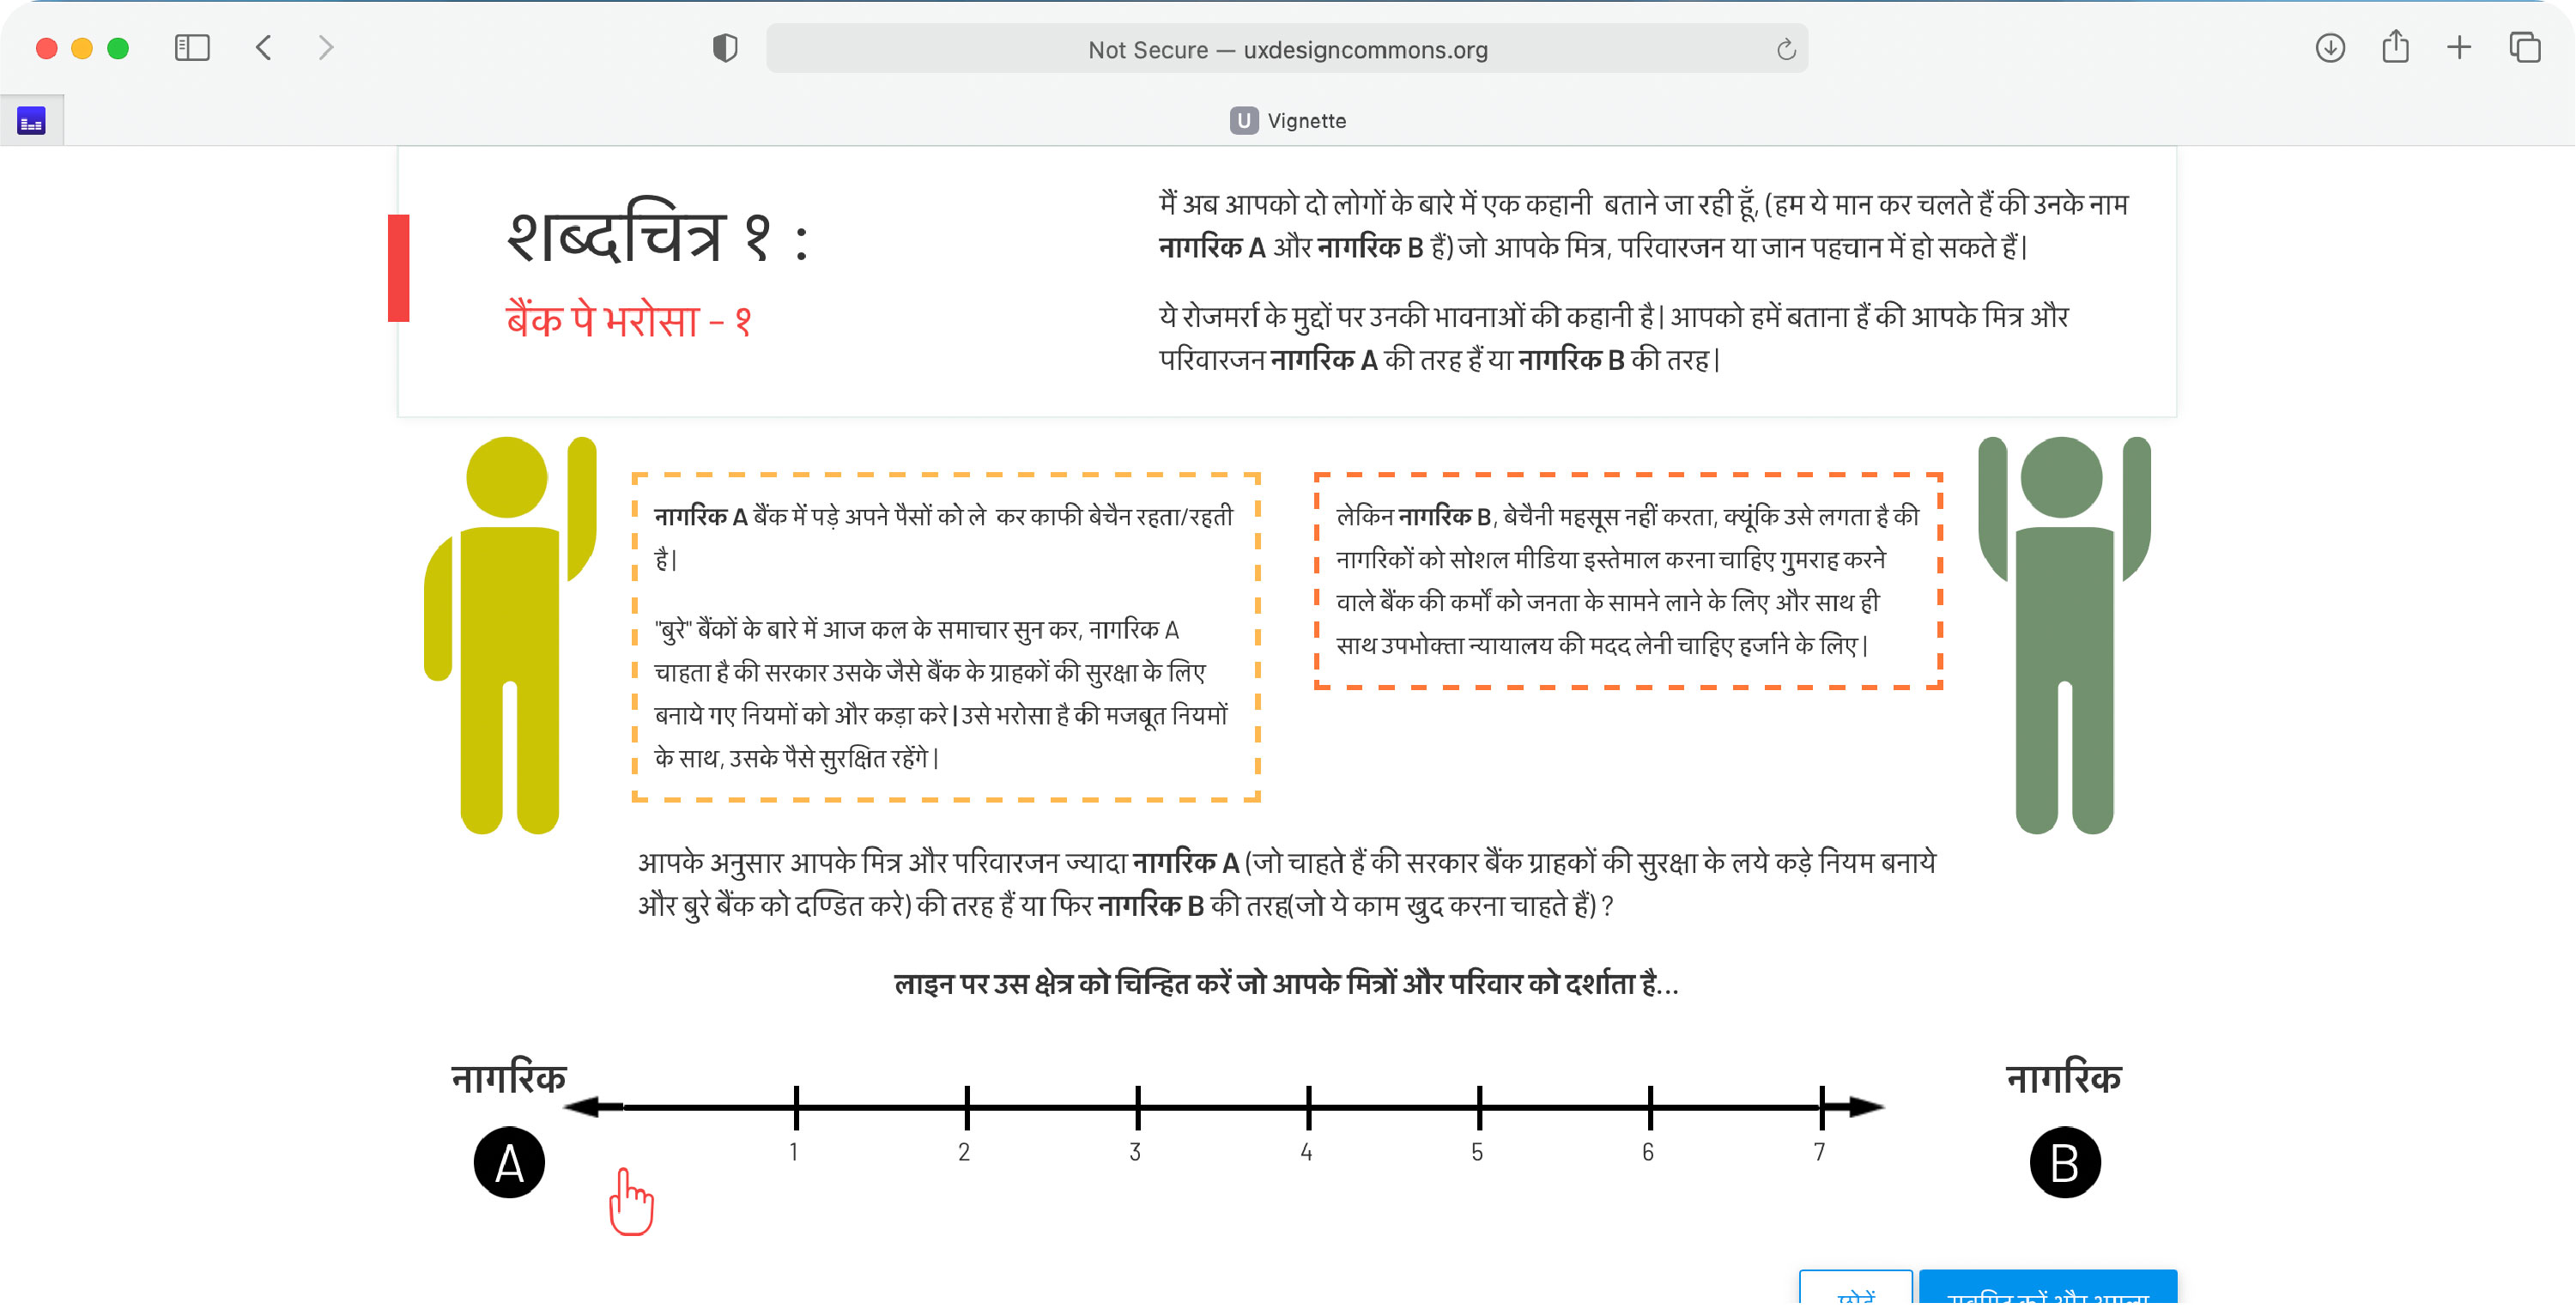Mark tick 4 on the number line
The height and width of the screenshot is (1315, 2576).
1308,1107
